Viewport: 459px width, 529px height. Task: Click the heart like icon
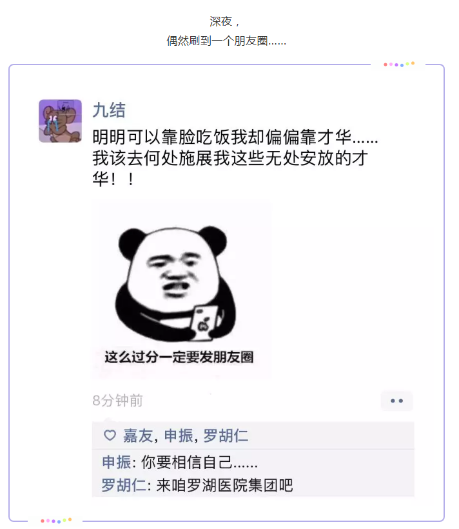pyautogui.click(x=110, y=435)
